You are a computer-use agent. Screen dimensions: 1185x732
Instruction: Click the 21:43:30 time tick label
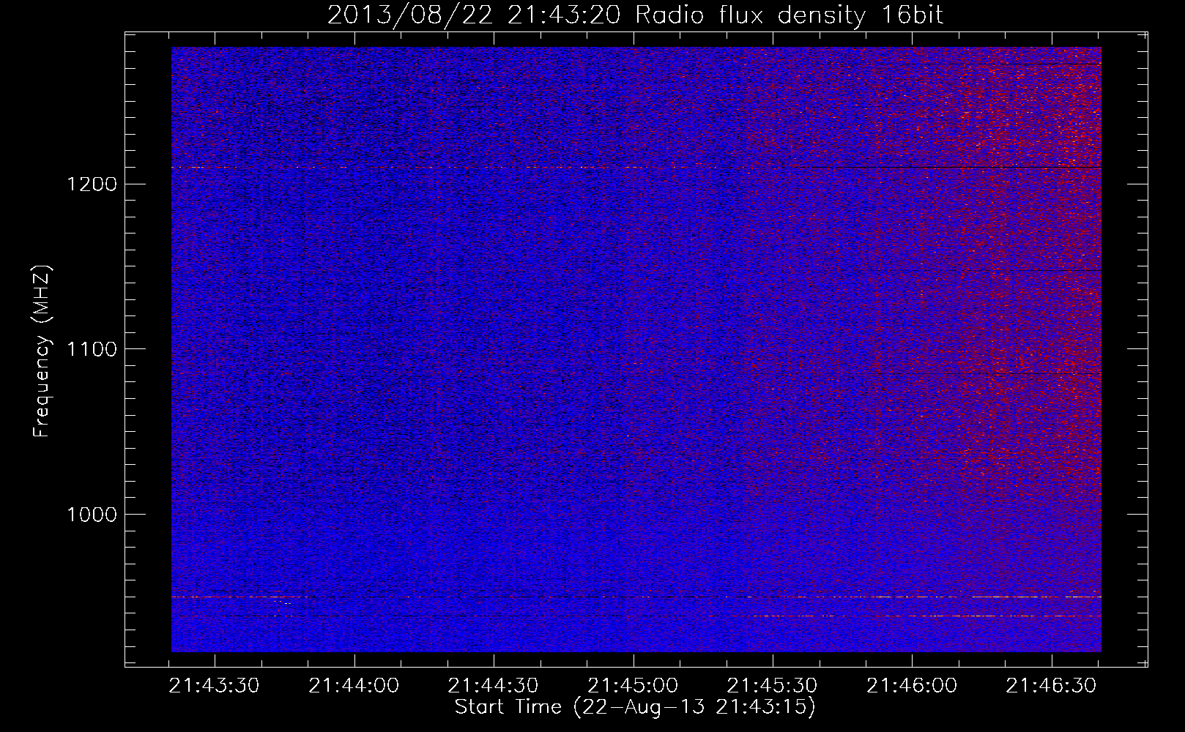coord(214,686)
